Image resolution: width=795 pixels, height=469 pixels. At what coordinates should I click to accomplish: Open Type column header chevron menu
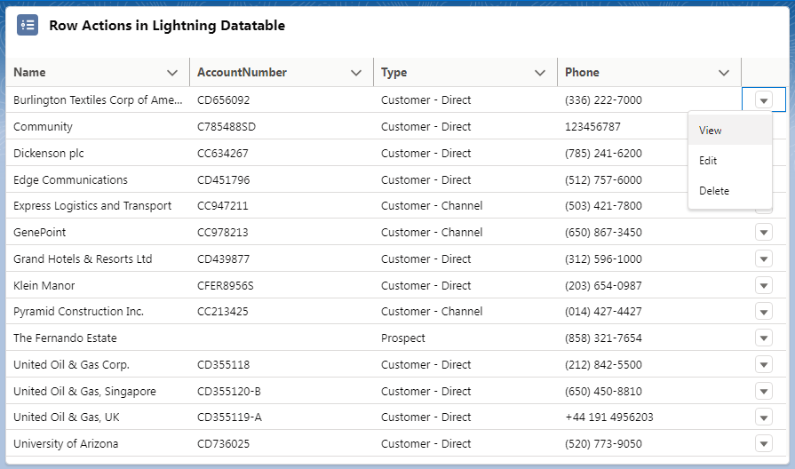pos(540,73)
